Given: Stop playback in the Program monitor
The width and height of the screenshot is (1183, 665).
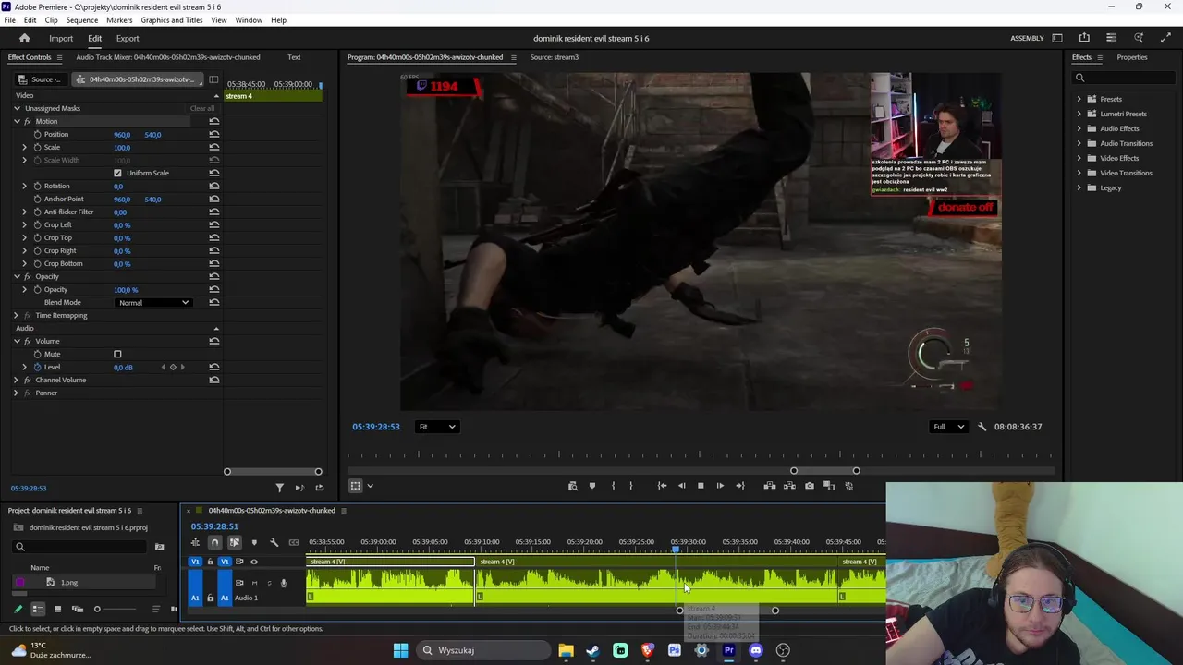Looking at the screenshot, I should [701, 486].
